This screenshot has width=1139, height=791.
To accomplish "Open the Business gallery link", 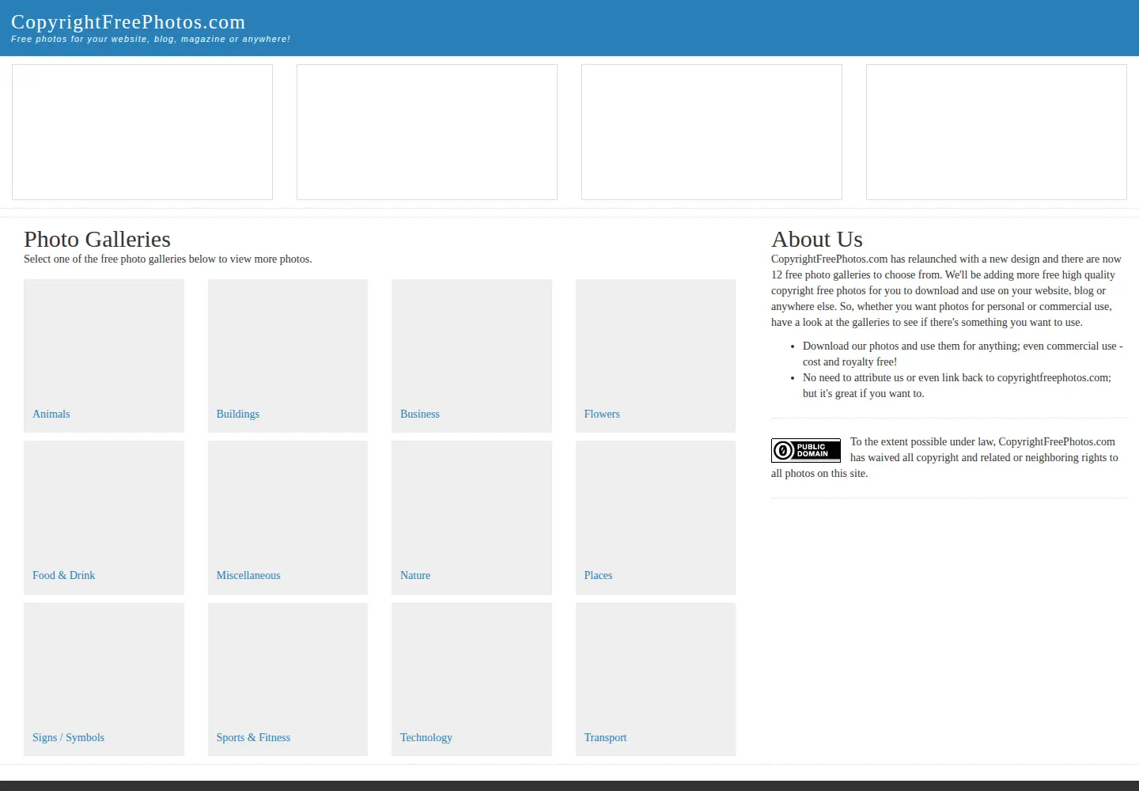I will click(x=420, y=414).
